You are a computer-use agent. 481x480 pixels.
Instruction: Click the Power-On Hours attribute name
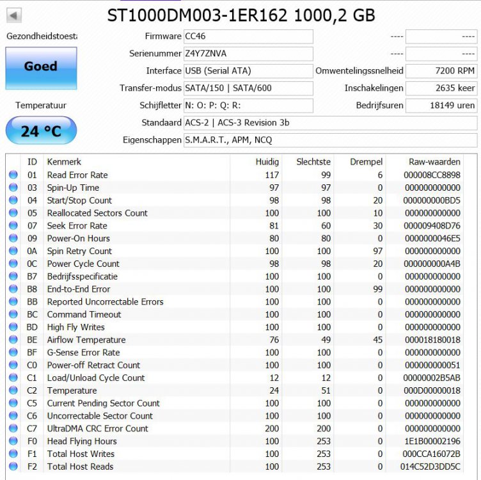tap(78, 239)
